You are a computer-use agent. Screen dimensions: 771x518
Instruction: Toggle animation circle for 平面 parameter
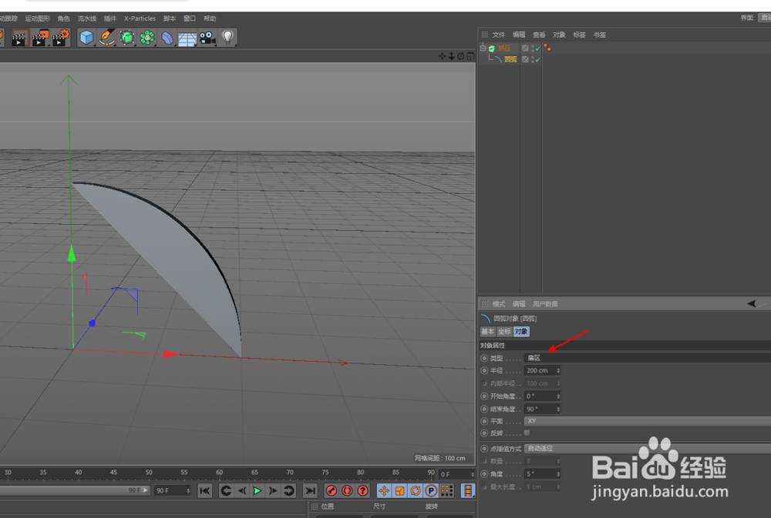pos(484,421)
